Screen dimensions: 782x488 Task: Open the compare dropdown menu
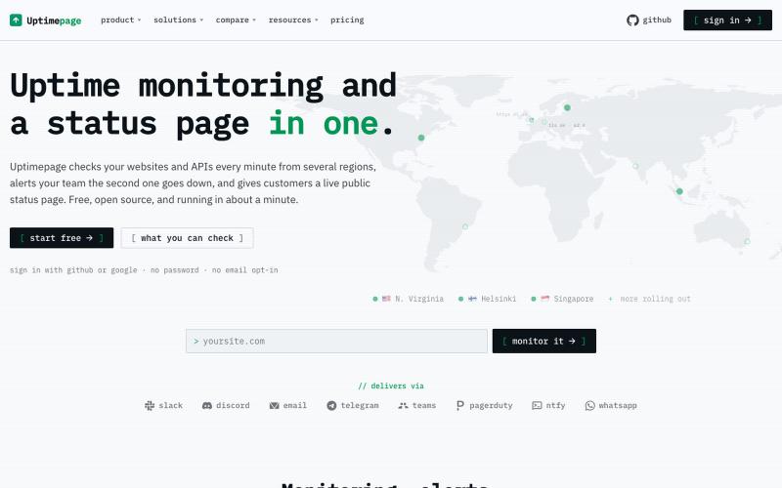pos(236,20)
